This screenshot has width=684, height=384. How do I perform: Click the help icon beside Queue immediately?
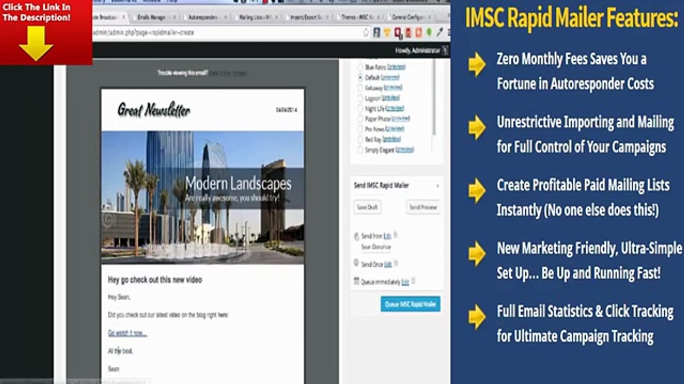coord(413,281)
